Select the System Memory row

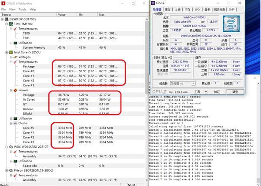72,47
